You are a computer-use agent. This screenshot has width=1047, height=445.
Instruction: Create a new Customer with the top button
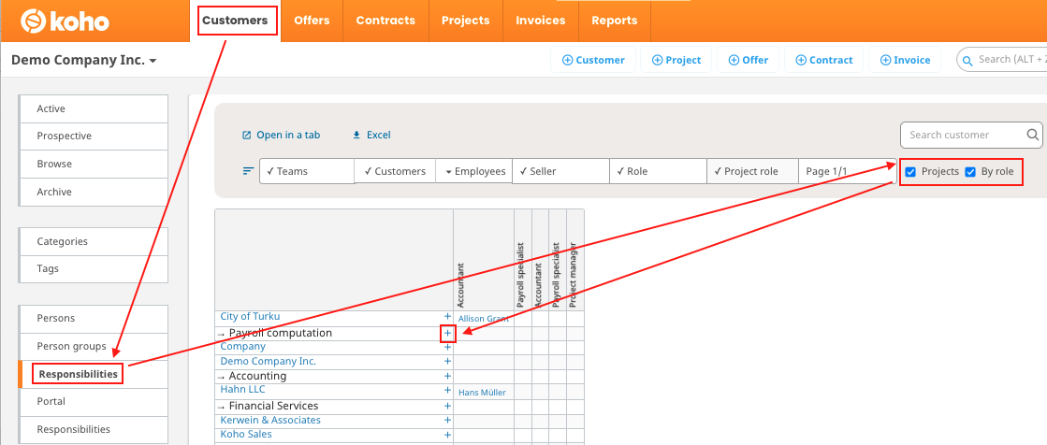593,60
